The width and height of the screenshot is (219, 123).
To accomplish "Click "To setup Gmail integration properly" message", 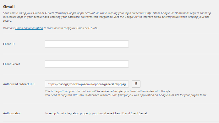I will 96,113.
